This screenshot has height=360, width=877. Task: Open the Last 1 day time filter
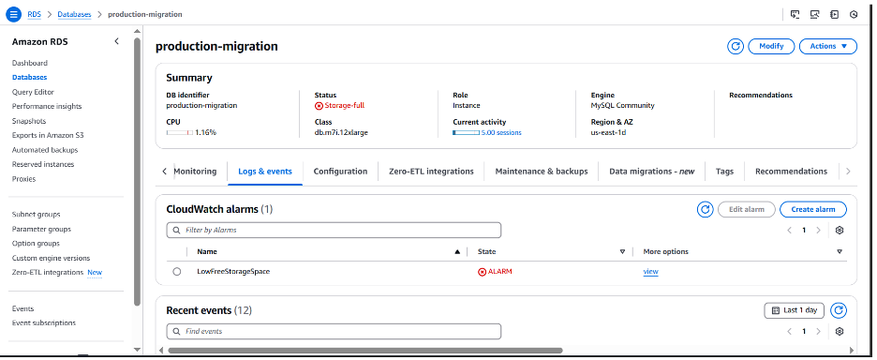(794, 310)
